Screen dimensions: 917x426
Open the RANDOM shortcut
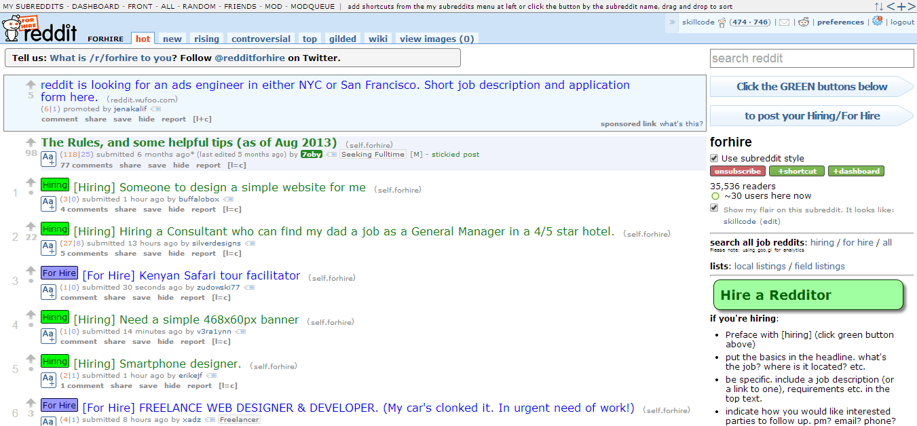tap(200, 7)
